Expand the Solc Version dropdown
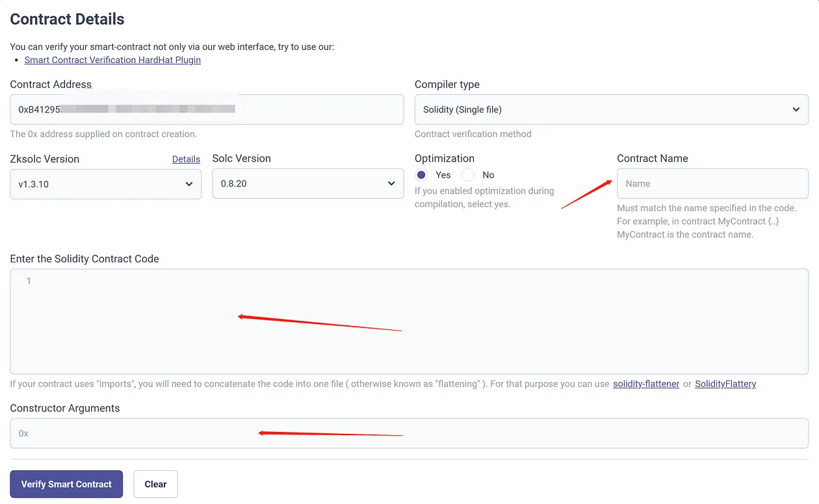Screen dimensions: 819x504 [308, 184]
